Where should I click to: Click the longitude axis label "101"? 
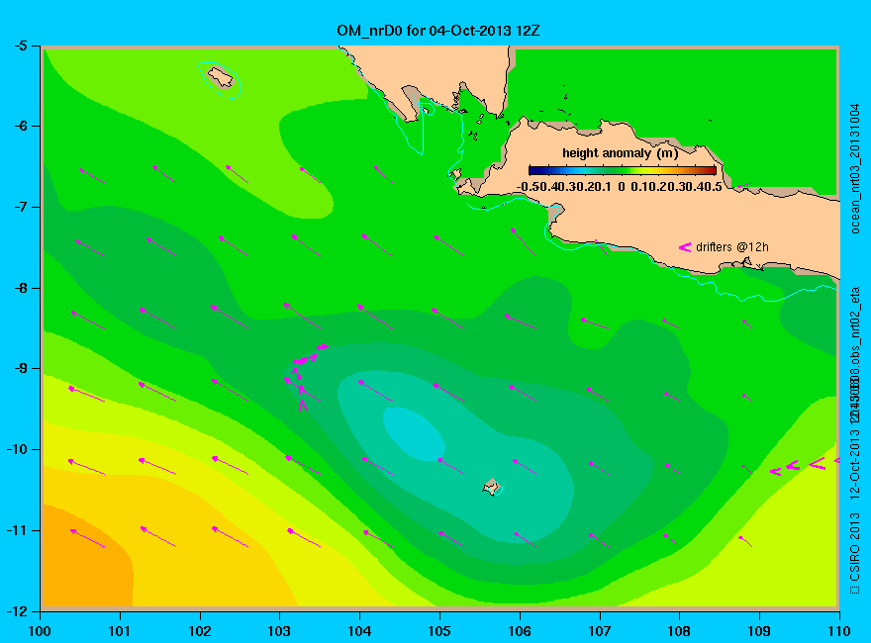click(120, 631)
